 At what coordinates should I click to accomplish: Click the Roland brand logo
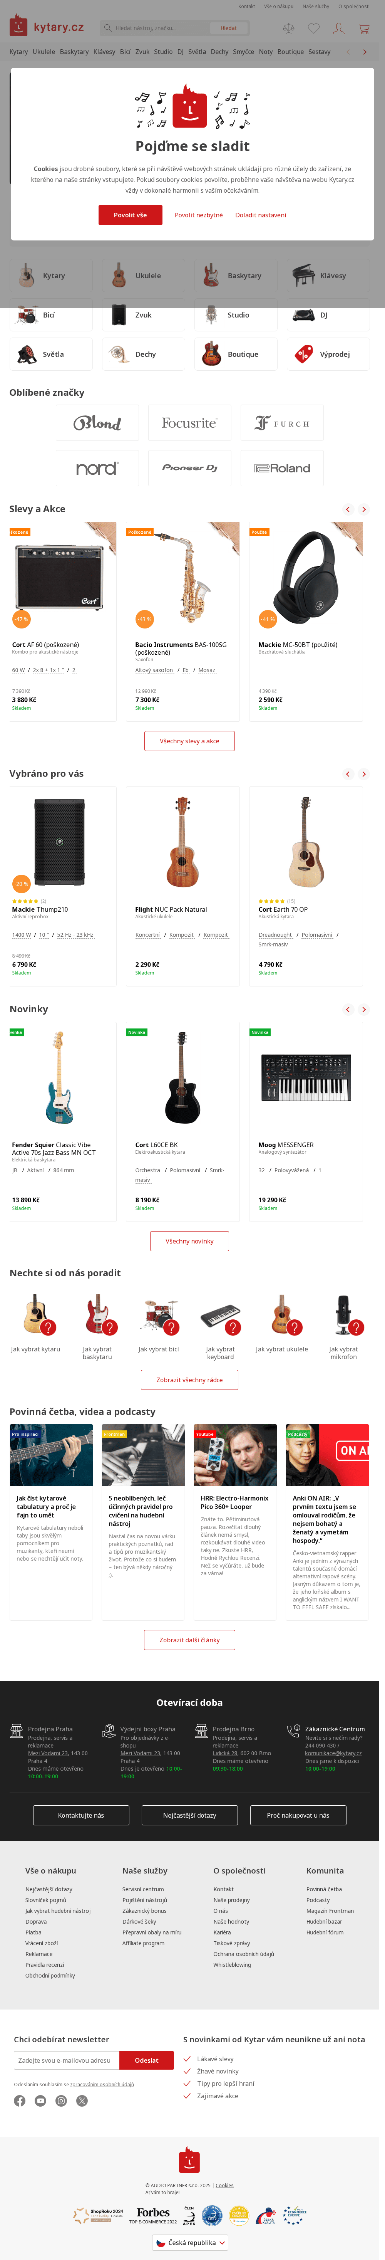tap(281, 469)
